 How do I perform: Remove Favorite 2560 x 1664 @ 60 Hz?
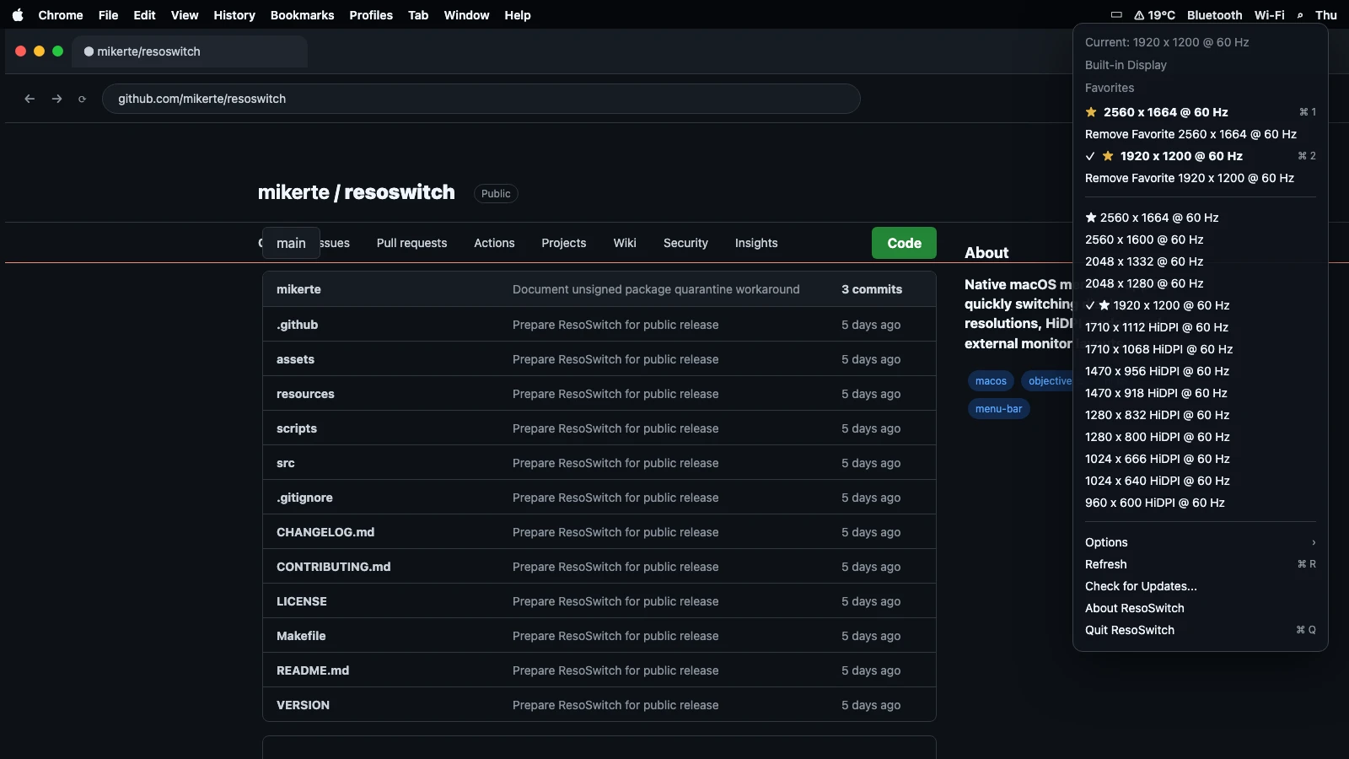[x=1201, y=134]
